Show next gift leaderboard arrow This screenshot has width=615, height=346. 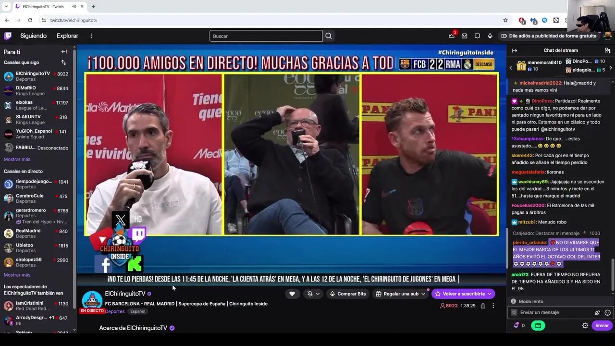tap(611, 68)
